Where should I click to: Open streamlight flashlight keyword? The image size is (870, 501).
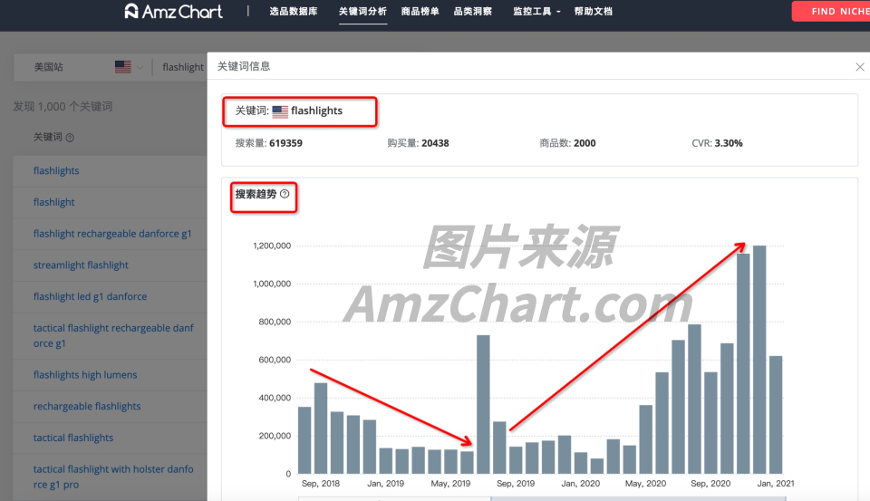tap(81, 265)
